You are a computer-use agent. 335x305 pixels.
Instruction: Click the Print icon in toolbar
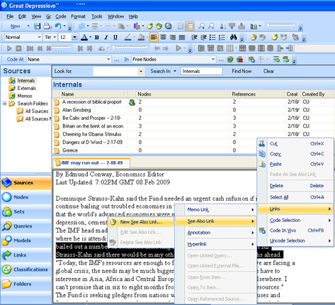click(47, 26)
